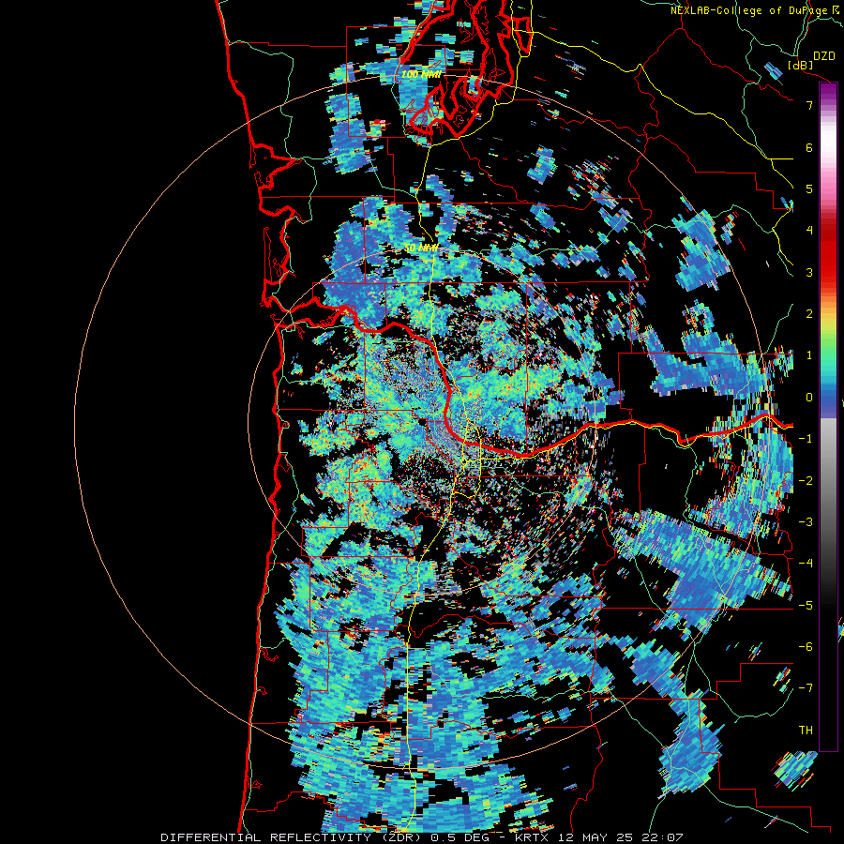
Task: Select the -7 value on color scale
Action: 806,688
